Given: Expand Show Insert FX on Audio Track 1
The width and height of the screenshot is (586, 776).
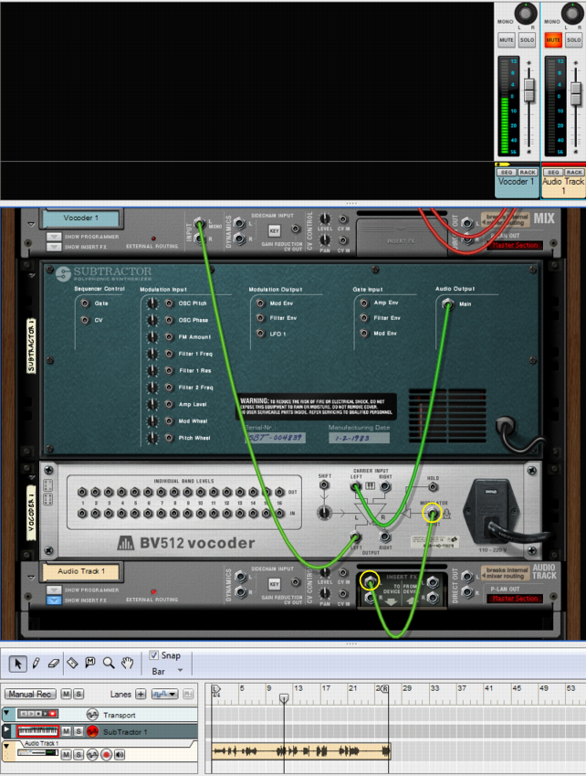Looking at the screenshot, I should pos(54,601).
